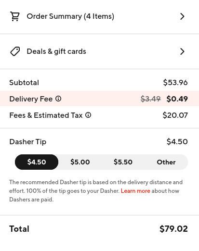Viewport: 199px width, 251px height.
Task: Click the Dasher Tip amount $4.50
Action: pos(177,142)
